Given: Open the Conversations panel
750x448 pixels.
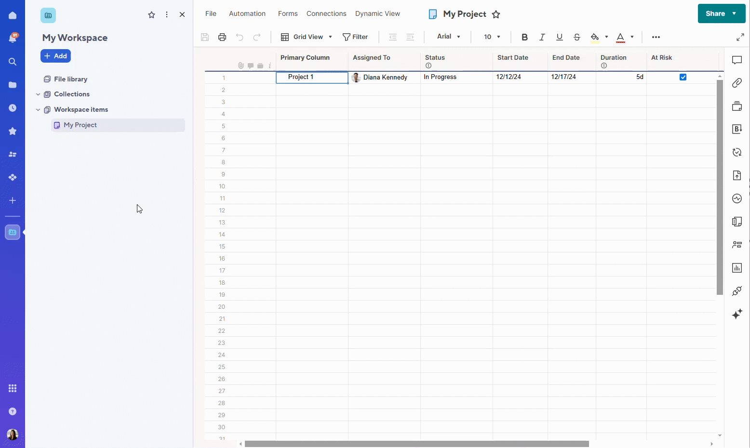Looking at the screenshot, I should [x=737, y=60].
